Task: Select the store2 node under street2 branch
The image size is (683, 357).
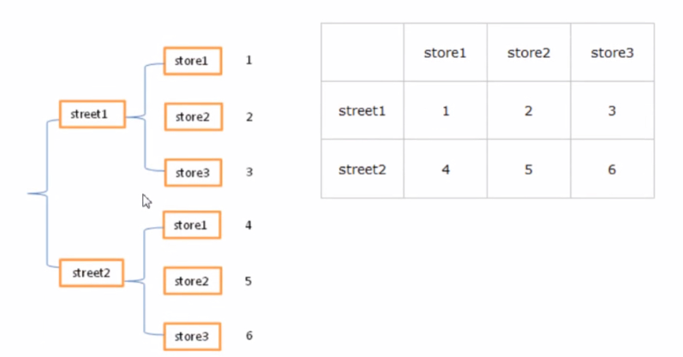Action: [192, 281]
